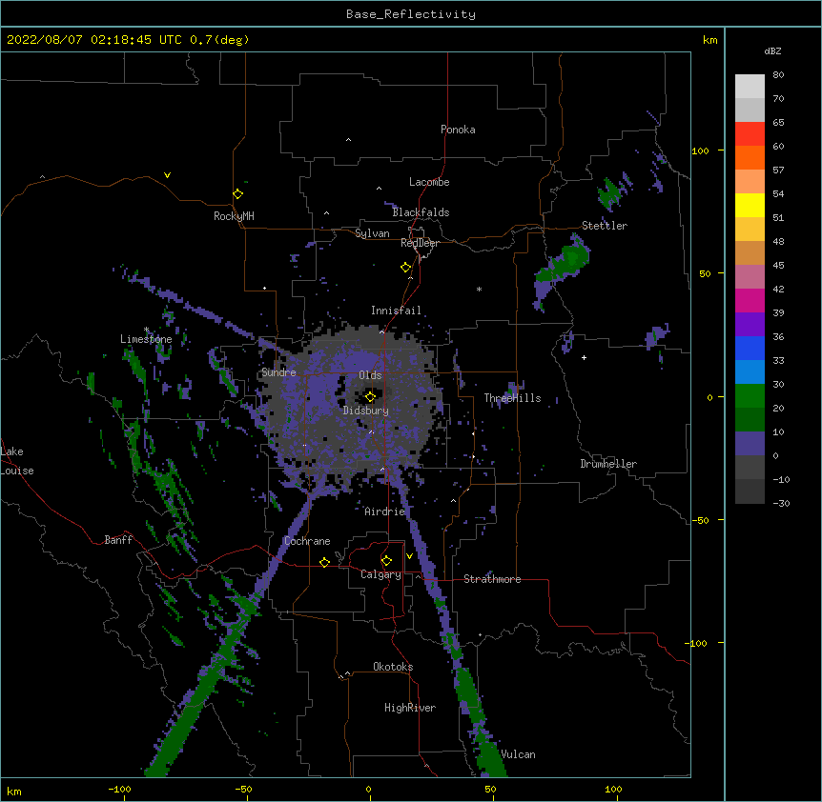Click the Lacombe city label
The image size is (822, 802).
coord(429,182)
